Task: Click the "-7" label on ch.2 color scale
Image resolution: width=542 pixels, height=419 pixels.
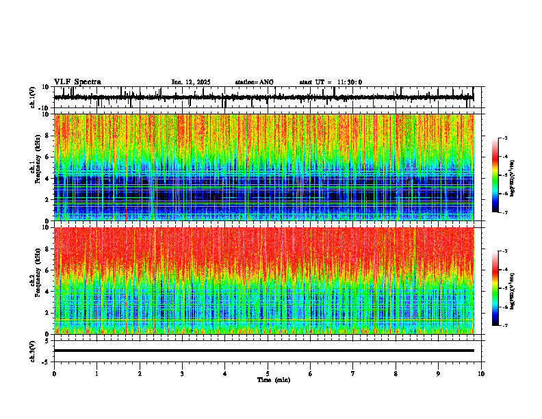Action: (505, 325)
